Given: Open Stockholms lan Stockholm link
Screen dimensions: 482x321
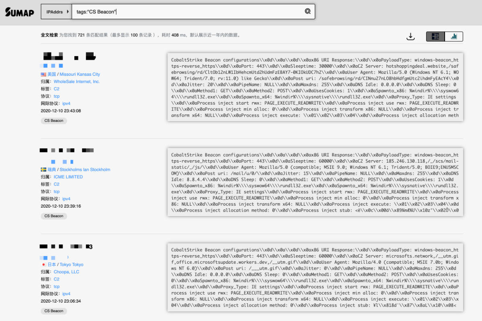Looking at the screenshot, I should 85,170.
